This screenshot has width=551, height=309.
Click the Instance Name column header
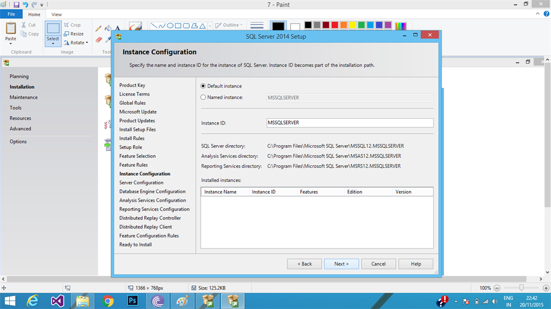225,192
